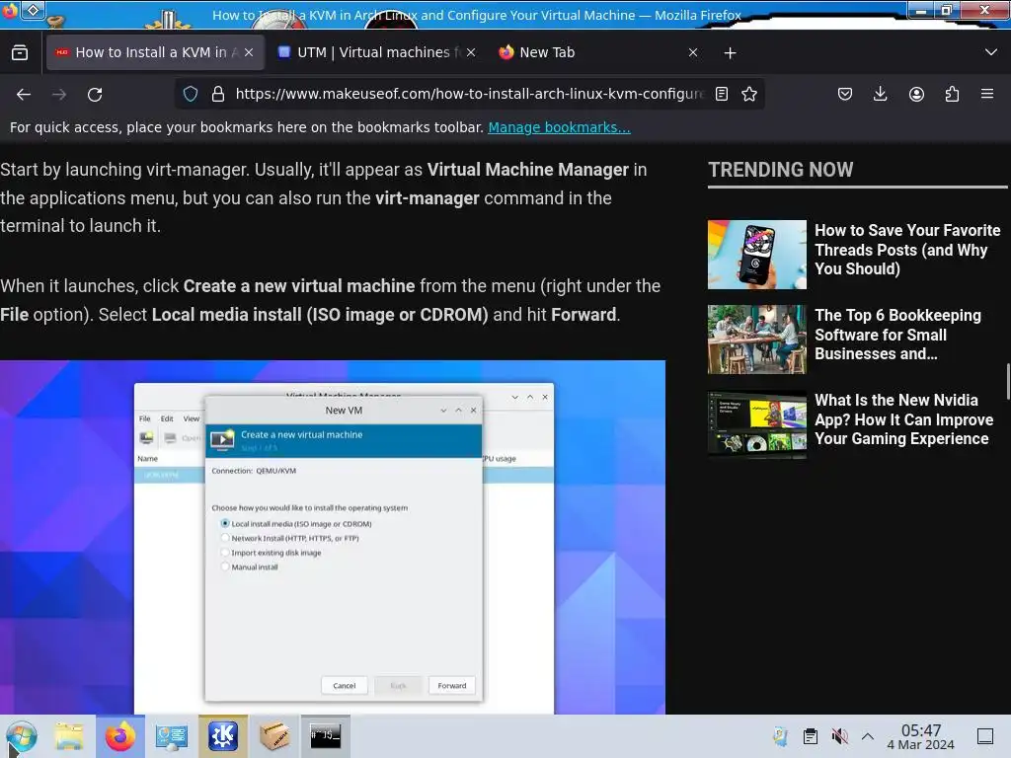The height and width of the screenshot is (758, 1011).
Task: Click the Firefox View icon
Action: click(20, 53)
